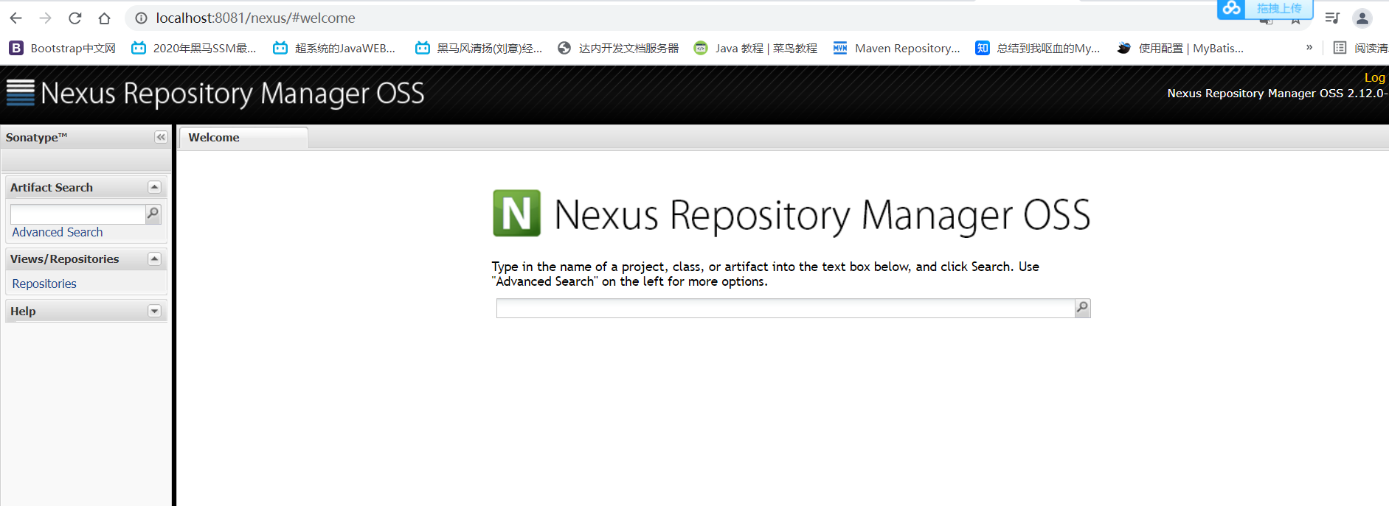
Task: Open the browser profile avatar
Action: [1362, 18]
